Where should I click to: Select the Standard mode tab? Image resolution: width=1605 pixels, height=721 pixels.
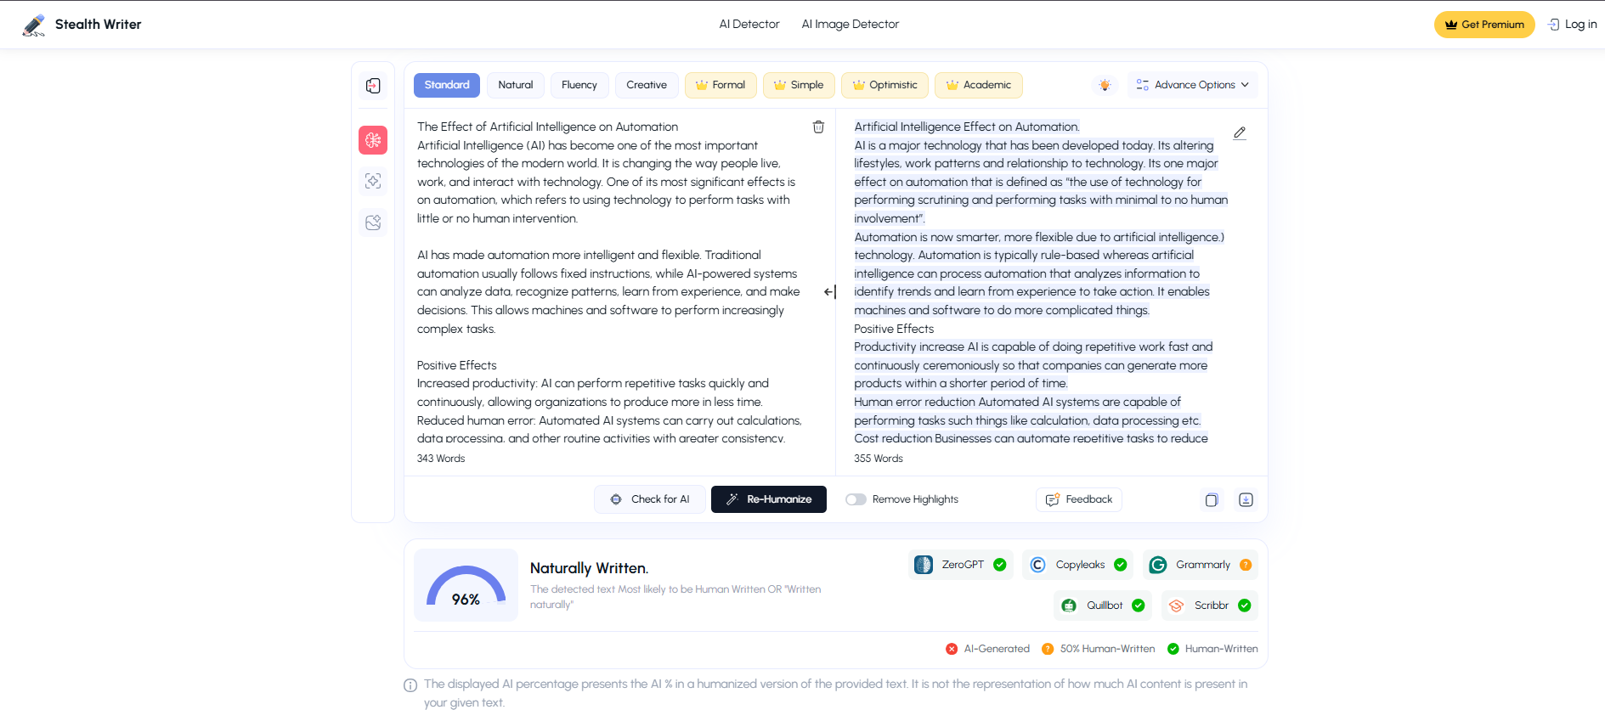coord(447,85)
